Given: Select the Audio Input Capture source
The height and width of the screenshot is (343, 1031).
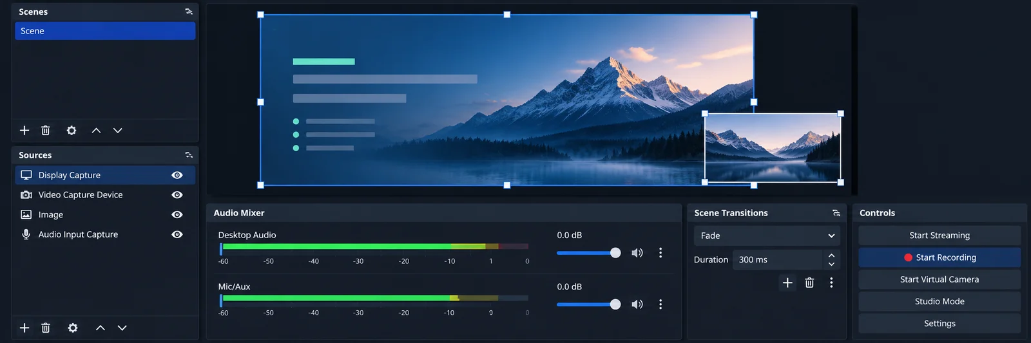Looking at the screenshot, I should pyautogui.click(x=105, y=235).
